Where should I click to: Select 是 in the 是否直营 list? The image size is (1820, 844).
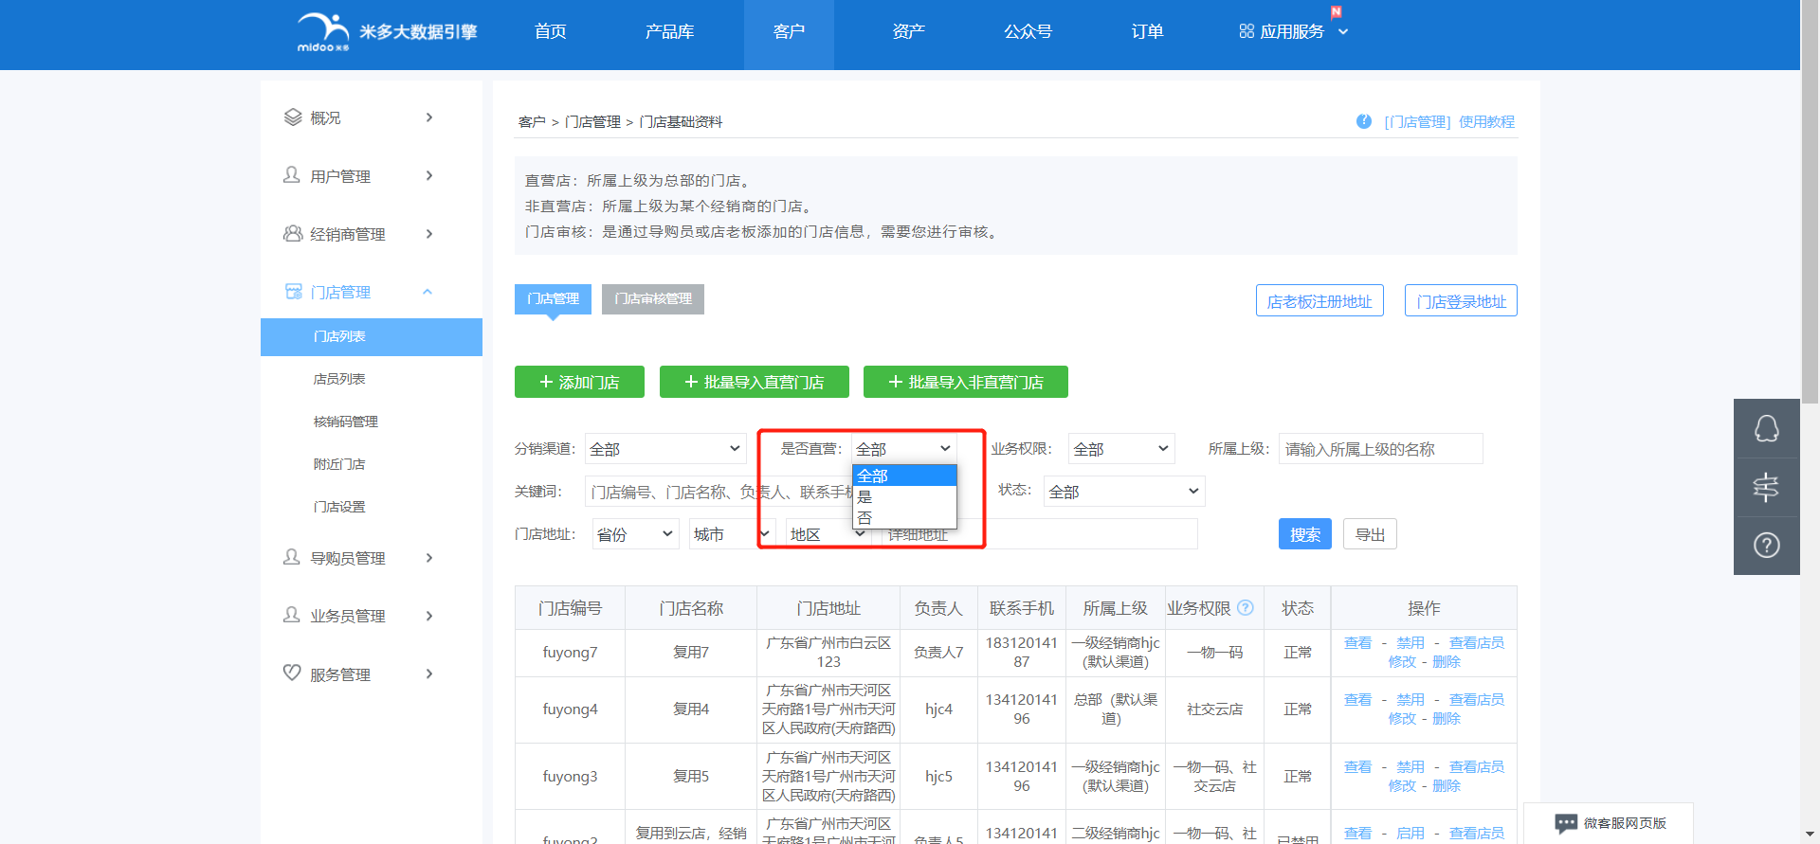click(904, 496)
